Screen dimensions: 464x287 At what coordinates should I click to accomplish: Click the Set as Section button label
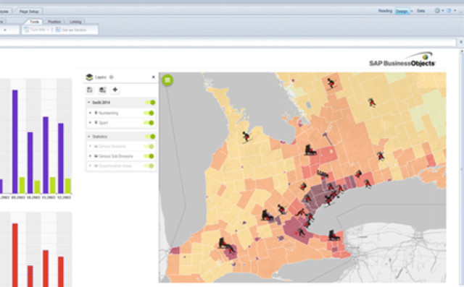point(74,30)
